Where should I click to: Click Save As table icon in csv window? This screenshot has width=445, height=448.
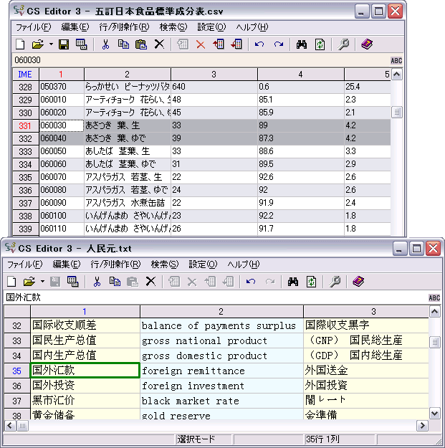point(82,44)
